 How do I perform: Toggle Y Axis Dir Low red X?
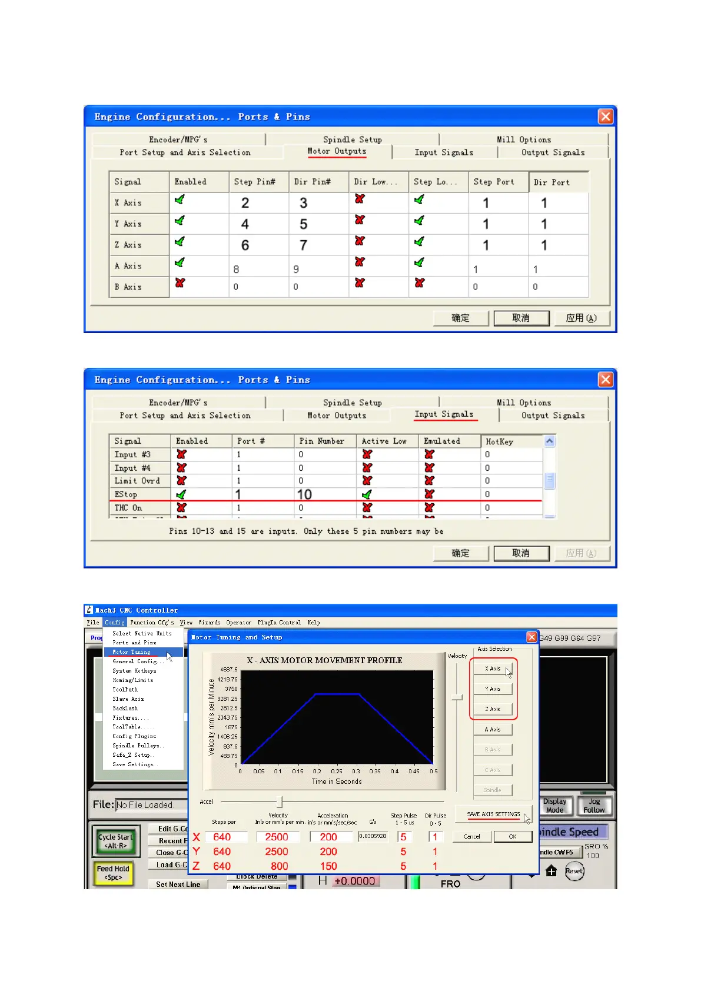coord(360,220)
